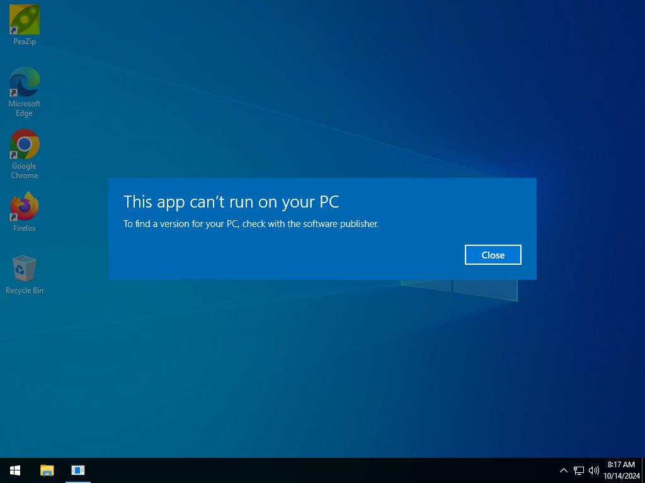This screenshot has width=645, height=483.
Task: Click the active app icon in the taskbar
Action: (x=78, y=470)
